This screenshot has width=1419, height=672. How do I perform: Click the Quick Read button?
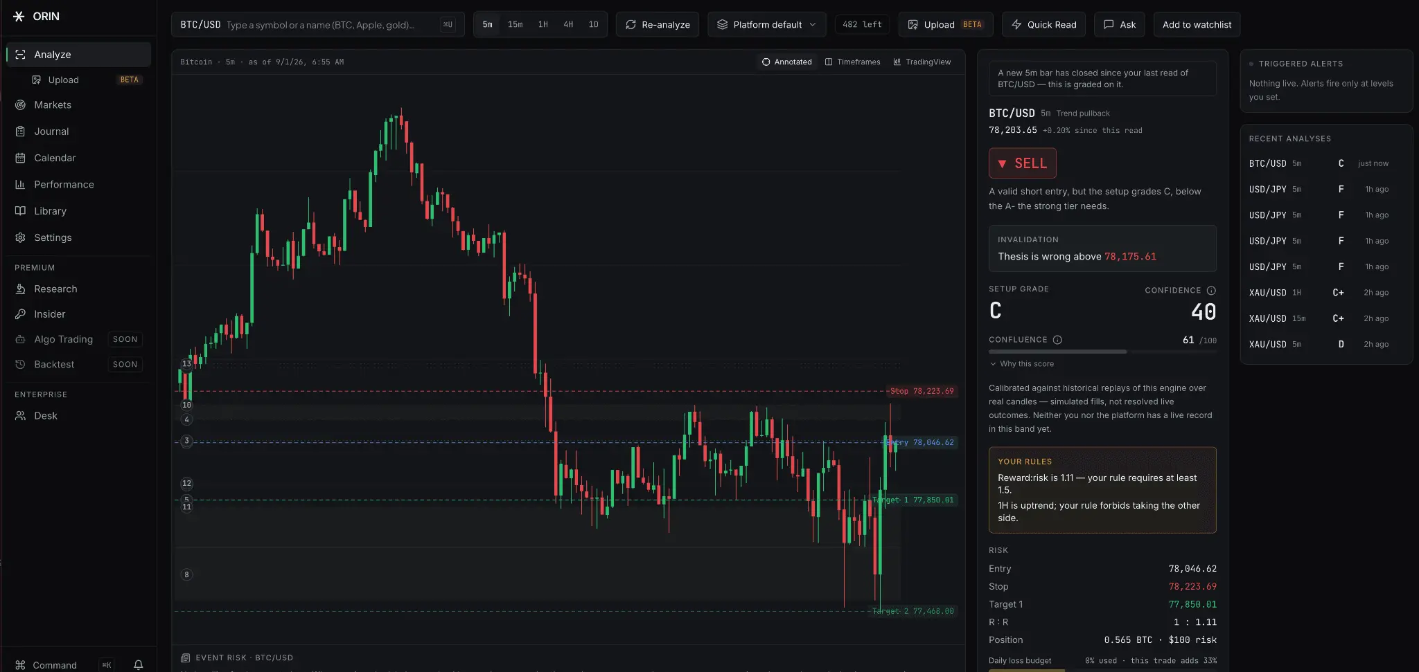click(x=1044, y=24)
